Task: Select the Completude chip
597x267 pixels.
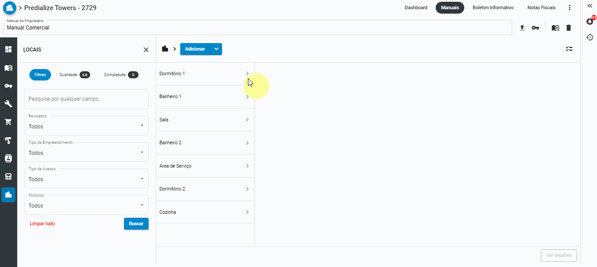Action: click(x=121, y=75)
